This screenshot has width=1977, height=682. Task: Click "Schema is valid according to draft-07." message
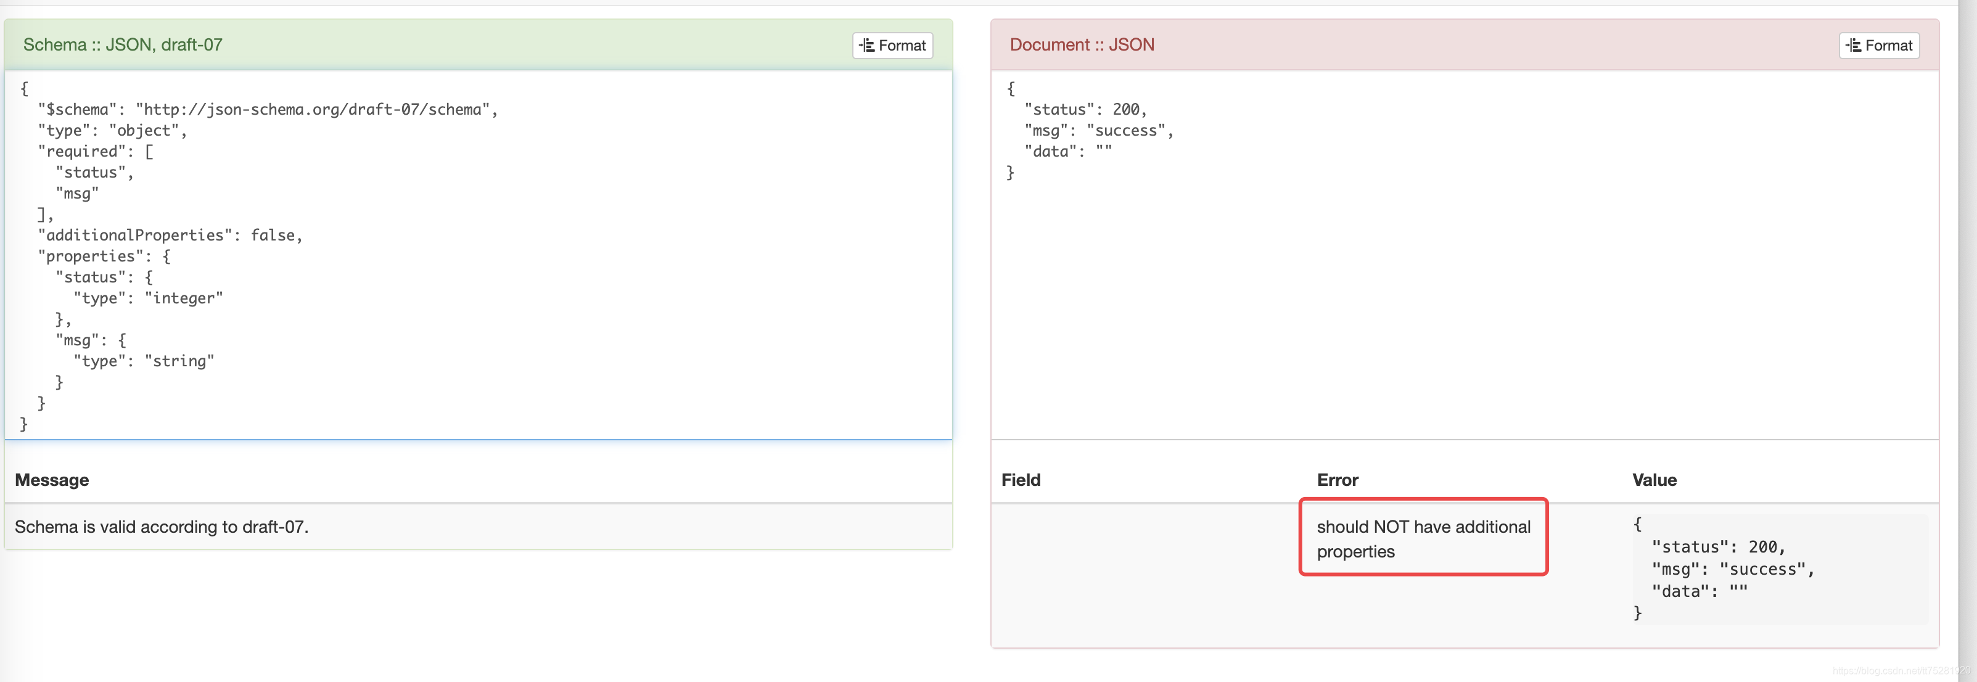click(x=161, y=527)
